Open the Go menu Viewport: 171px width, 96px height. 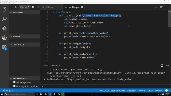coord(10,3)
